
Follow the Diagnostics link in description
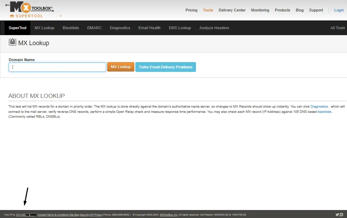pyautogui.click(x=319, y=107)
